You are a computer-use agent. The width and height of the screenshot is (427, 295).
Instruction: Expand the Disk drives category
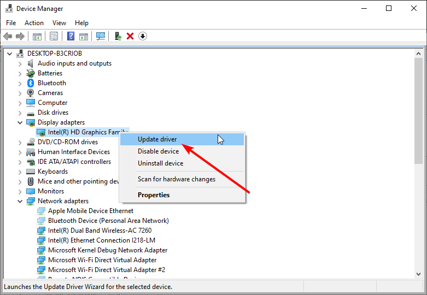[20, 113]
